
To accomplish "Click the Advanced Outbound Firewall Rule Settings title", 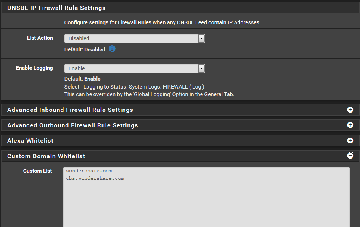I will [x=72, y=125].
